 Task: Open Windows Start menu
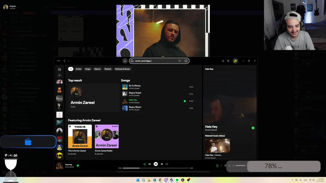138,180
